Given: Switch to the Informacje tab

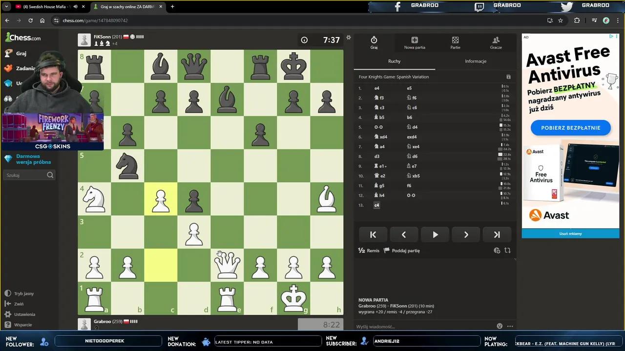Looking at the screenshot, I should [475, 61].
